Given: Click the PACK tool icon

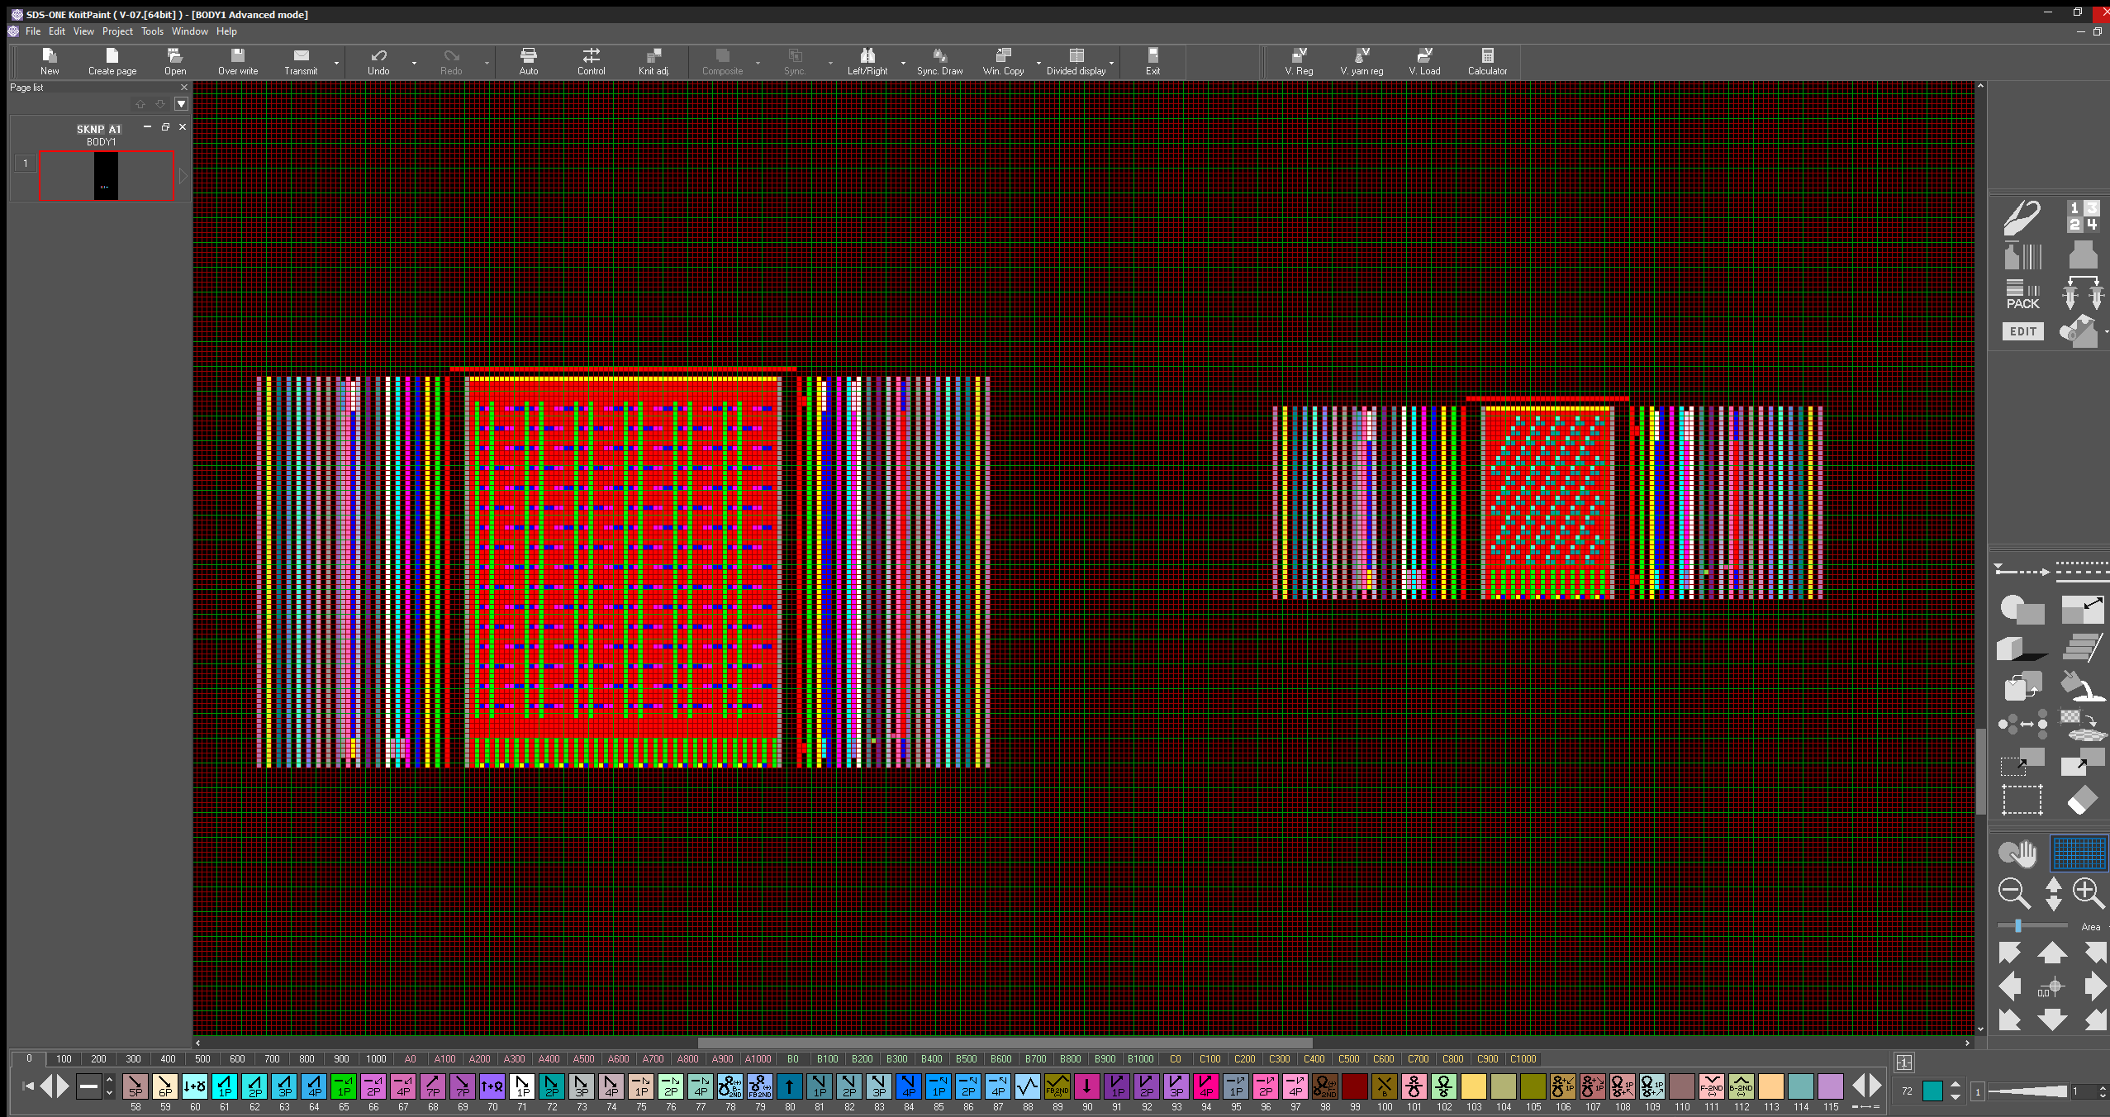Looking at the screenshot, I should pos(2022,295).
